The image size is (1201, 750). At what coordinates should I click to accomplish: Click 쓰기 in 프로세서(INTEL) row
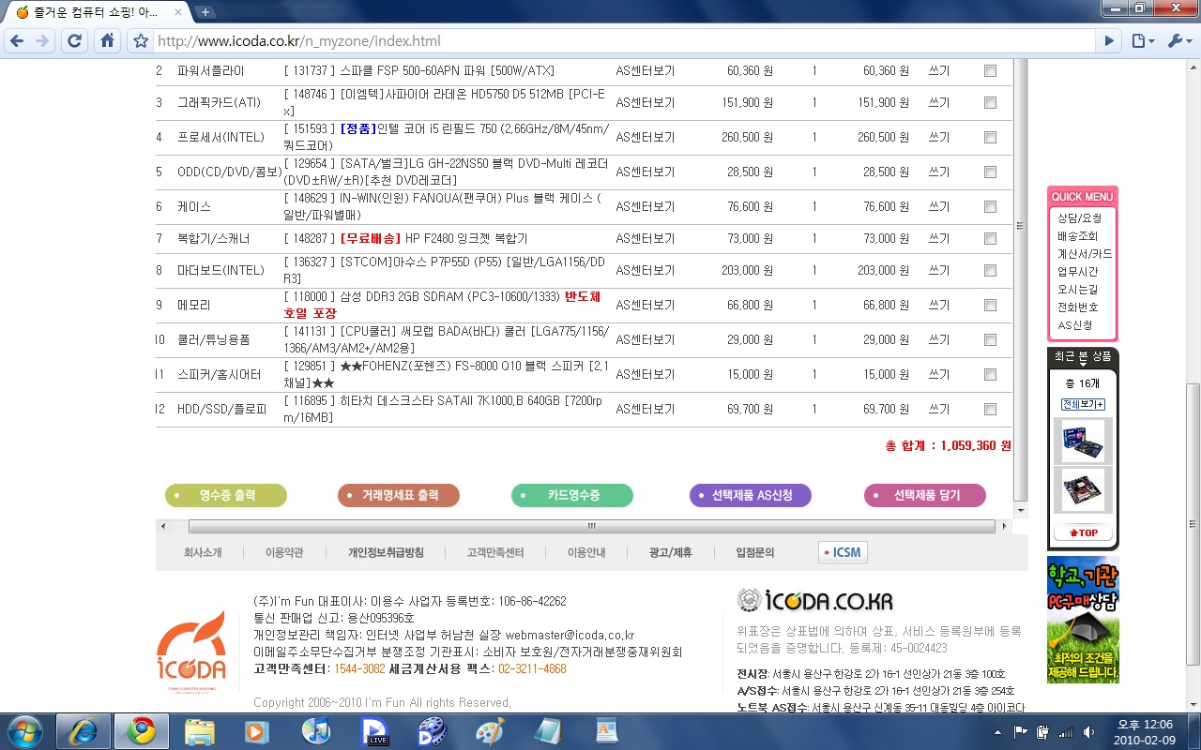coord(938,137)
